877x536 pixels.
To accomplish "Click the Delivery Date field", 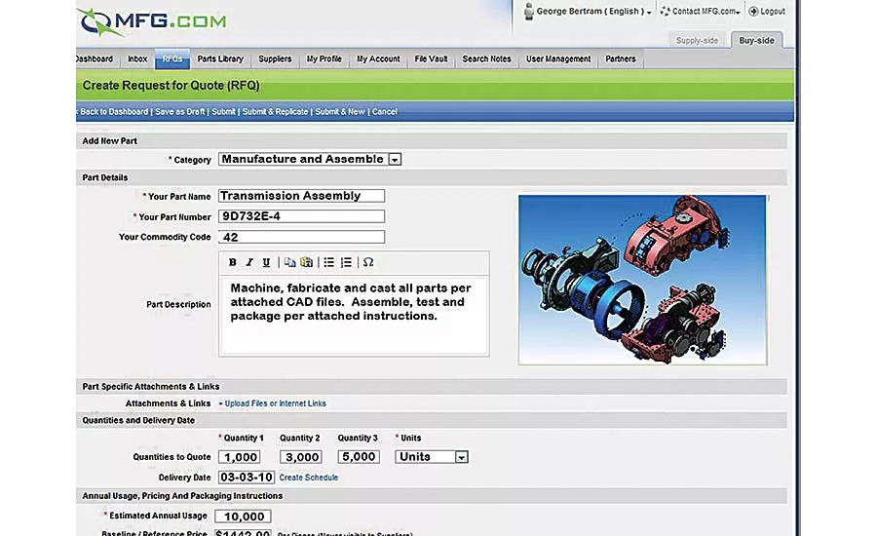I will (247, 478).
